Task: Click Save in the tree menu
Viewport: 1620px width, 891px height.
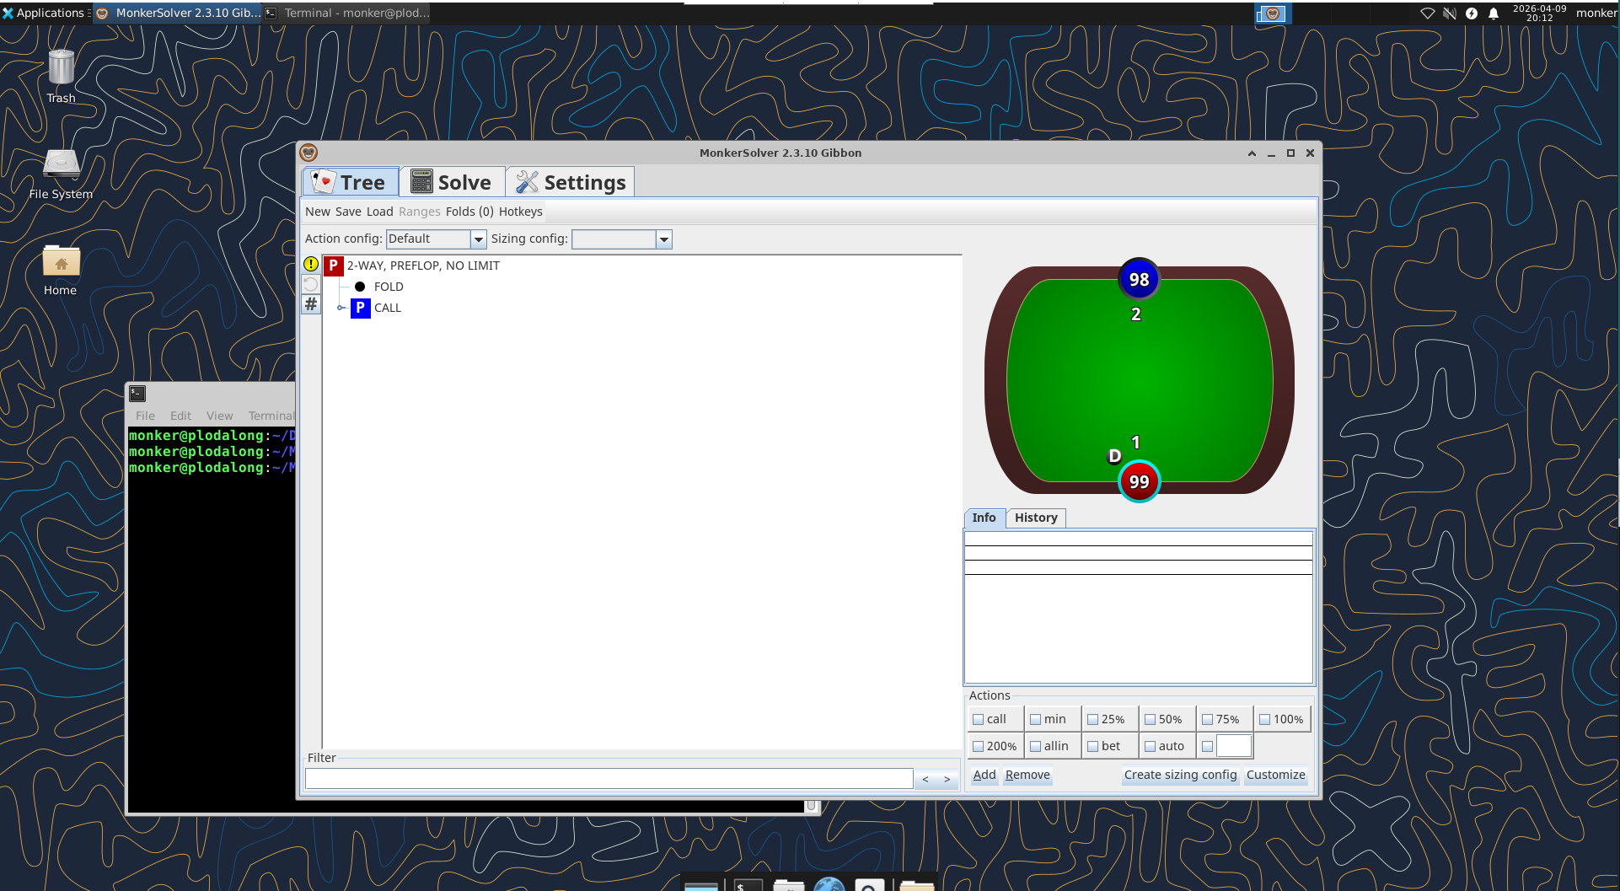Action: click(348, 212)
